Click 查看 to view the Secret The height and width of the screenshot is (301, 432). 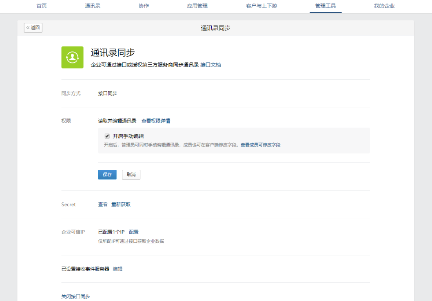(103, 204)
